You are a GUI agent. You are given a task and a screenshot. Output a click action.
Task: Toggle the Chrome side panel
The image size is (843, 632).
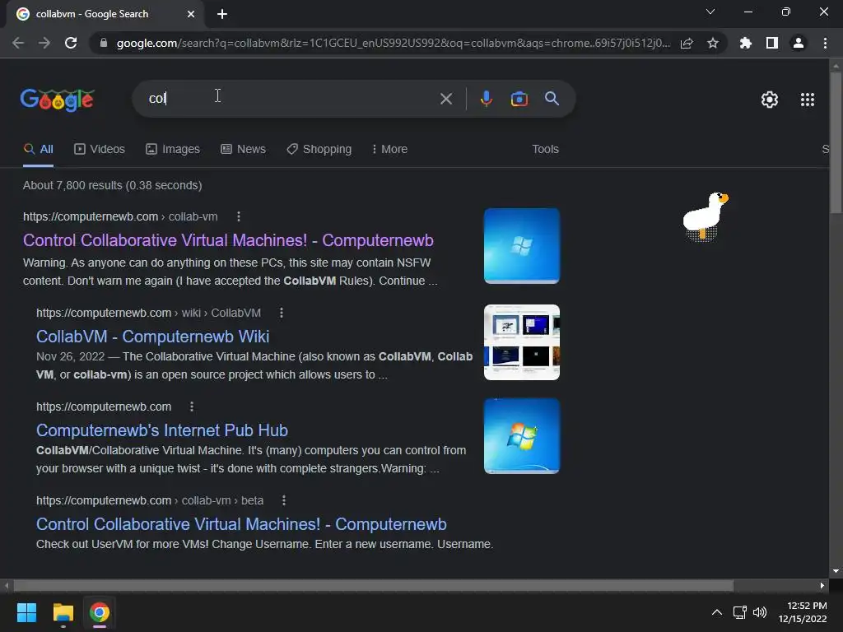pyautogui.click(x=772, y=43)
